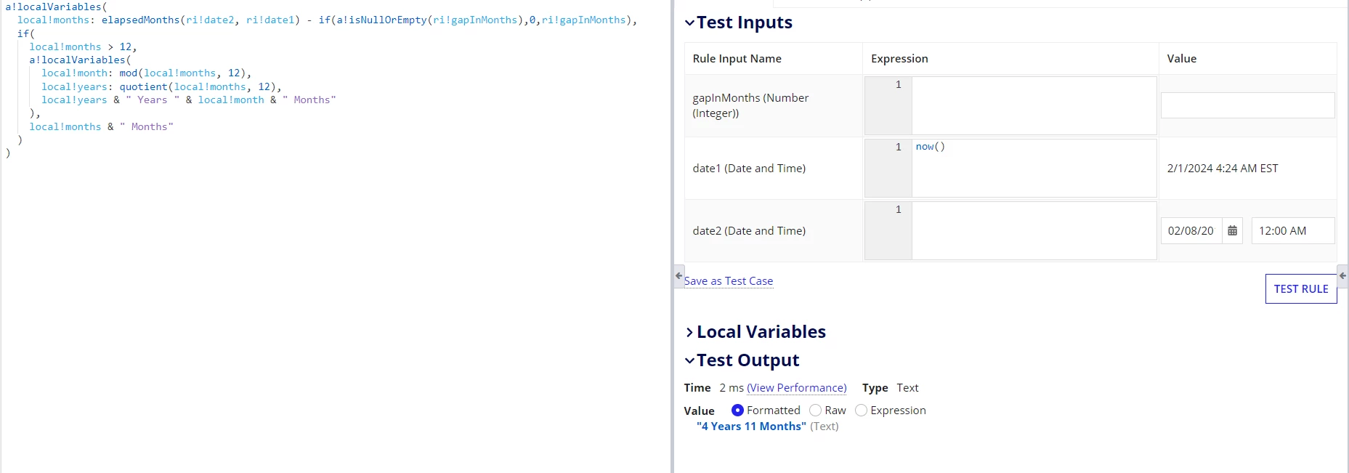Image resolution: width=1349 pixels, height=473 pixels.
Task: Expand the Local Variables section
Action: pos(689,332)
